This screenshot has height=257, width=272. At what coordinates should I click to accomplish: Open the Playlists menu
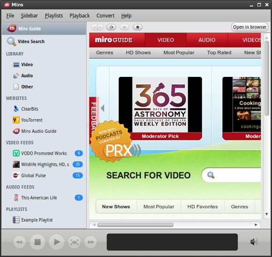click(x=54, y=15)
